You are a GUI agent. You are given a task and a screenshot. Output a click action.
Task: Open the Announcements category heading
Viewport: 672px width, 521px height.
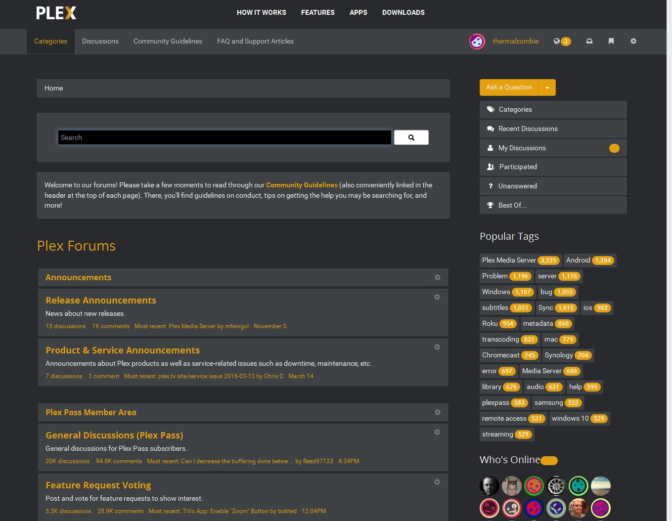pyautogui.click(x=78, y=277)
